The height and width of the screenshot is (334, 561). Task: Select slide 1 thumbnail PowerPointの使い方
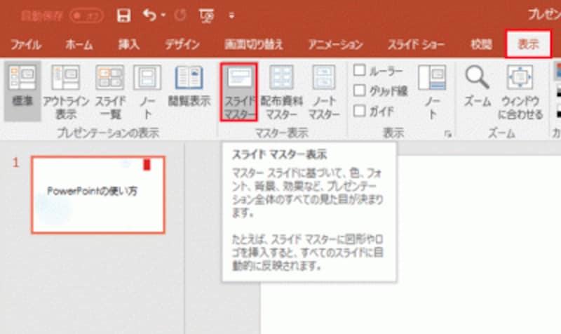tap(98, 195)
